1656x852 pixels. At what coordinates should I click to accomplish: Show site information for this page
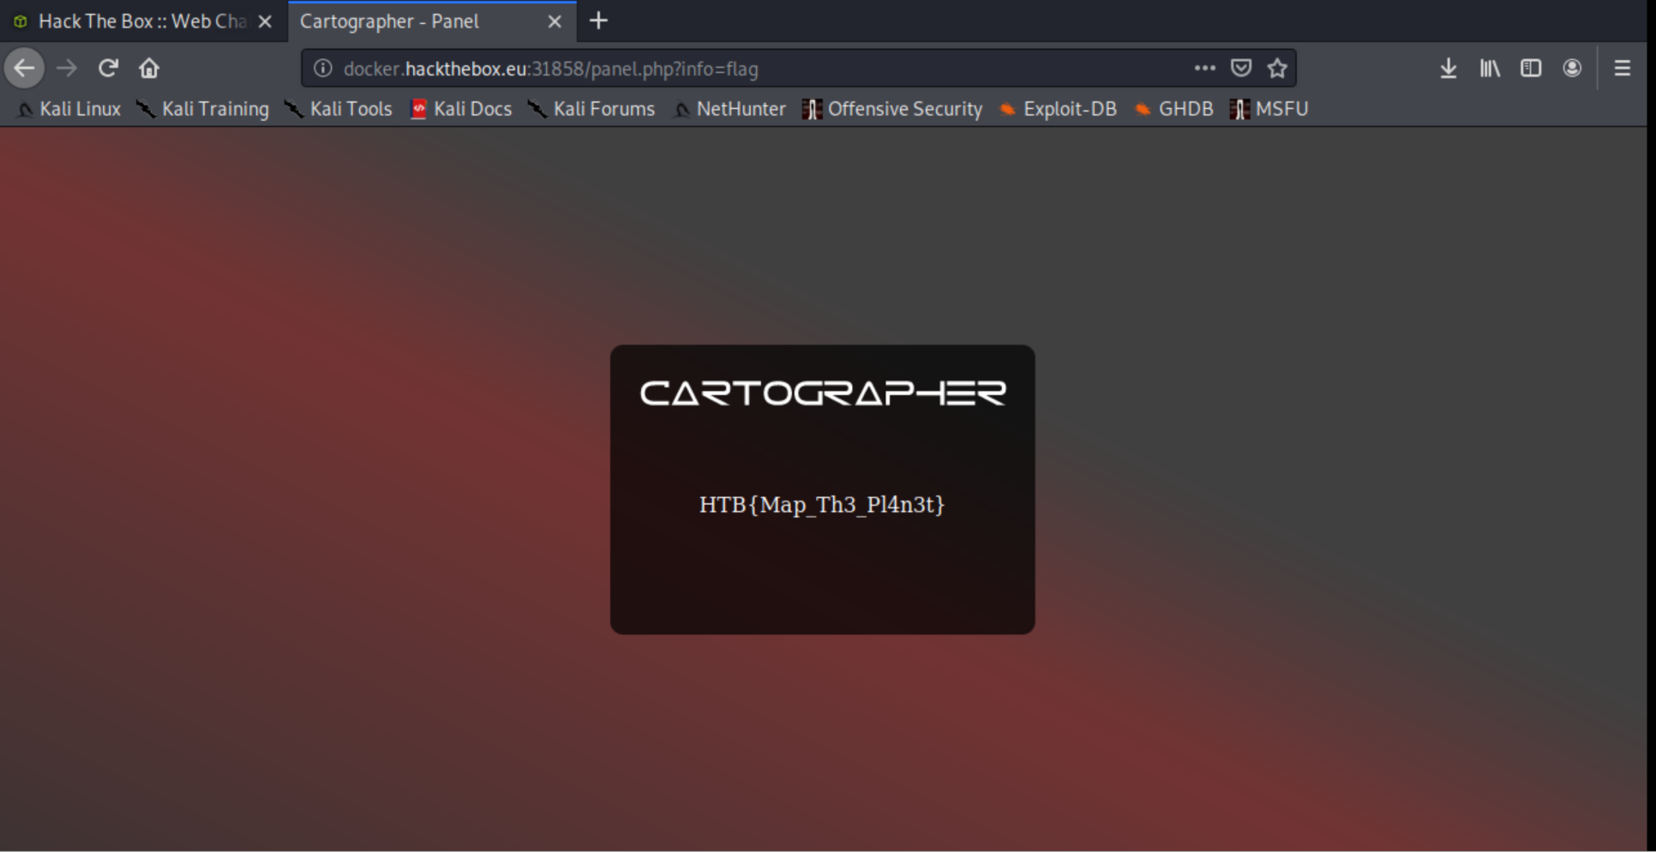(323, 69)
